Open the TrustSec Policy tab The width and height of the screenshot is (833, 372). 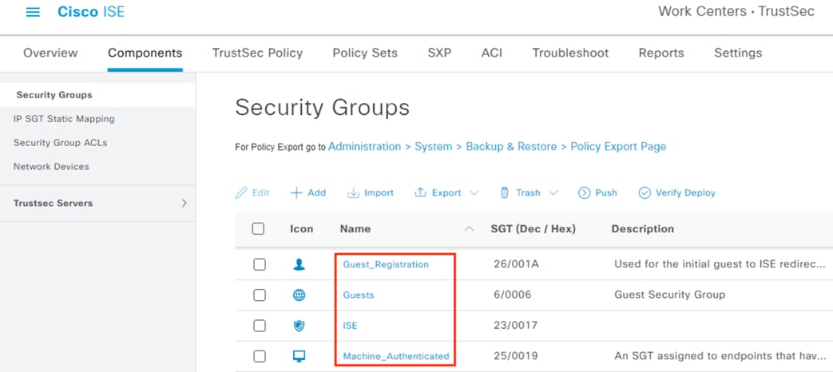257,53
